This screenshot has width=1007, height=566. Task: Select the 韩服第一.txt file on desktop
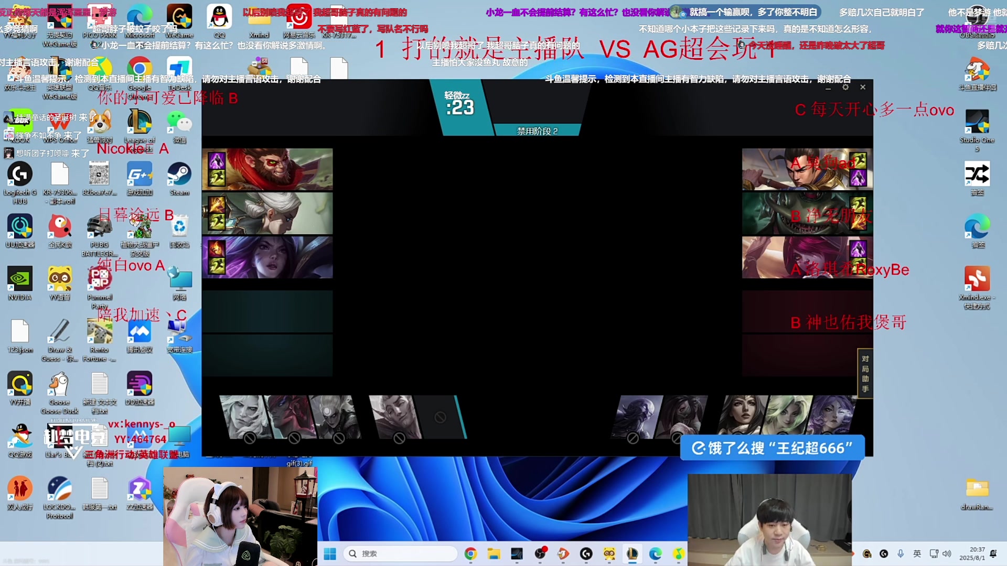tap(100, 494)
